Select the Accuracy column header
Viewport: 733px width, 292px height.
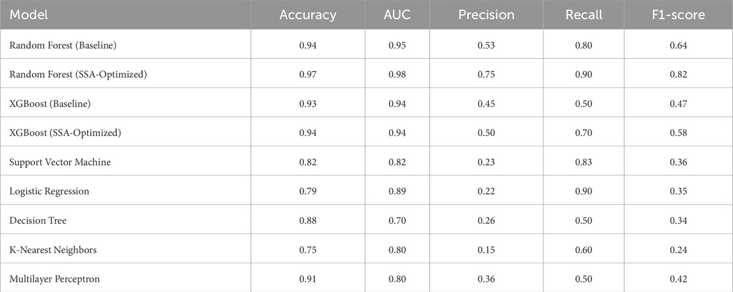308,15
